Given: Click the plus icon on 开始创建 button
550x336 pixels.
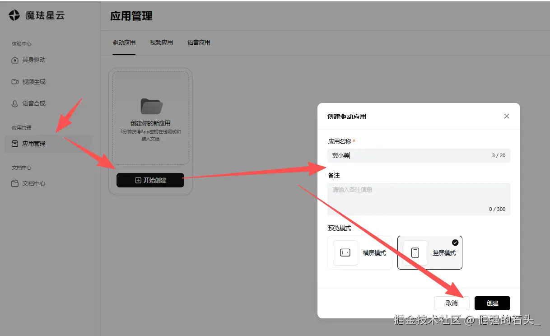Looking at the screenshot, I should pos(138,180).
